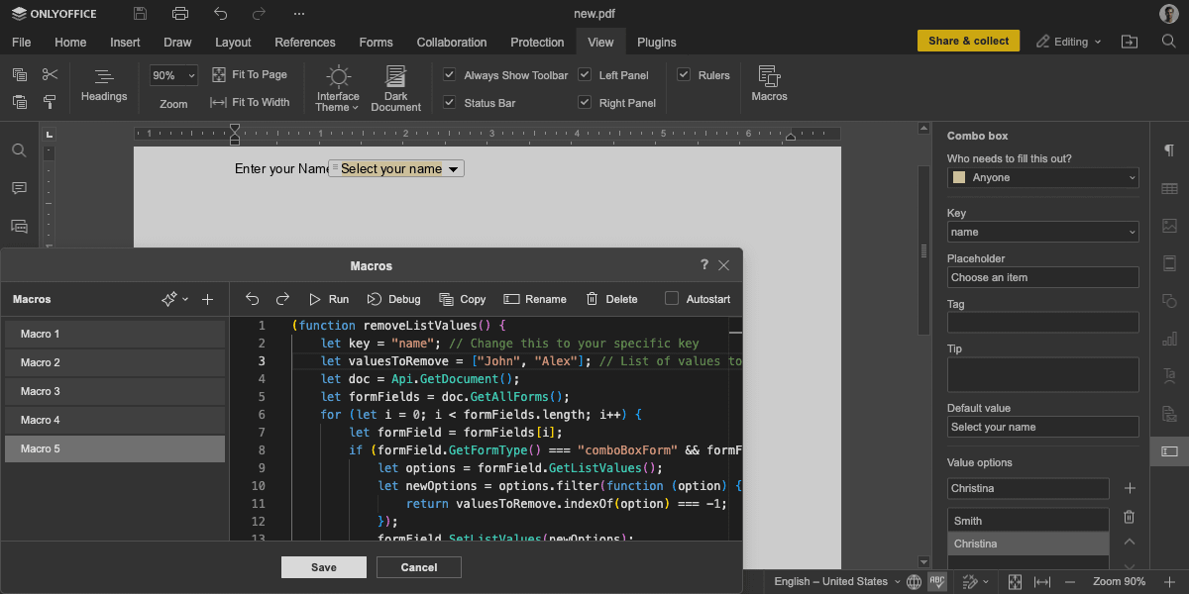Viewport: 1189px width, 594px height.
Task: Click the Share & collect button
Action: pyautogui.click(x=969, y=41)
